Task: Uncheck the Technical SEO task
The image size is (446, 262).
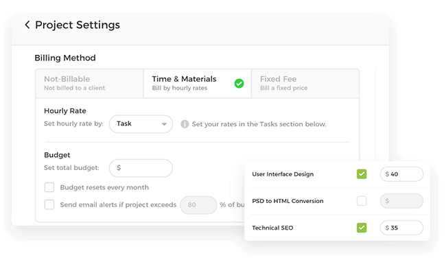Action: click(362, 228)
